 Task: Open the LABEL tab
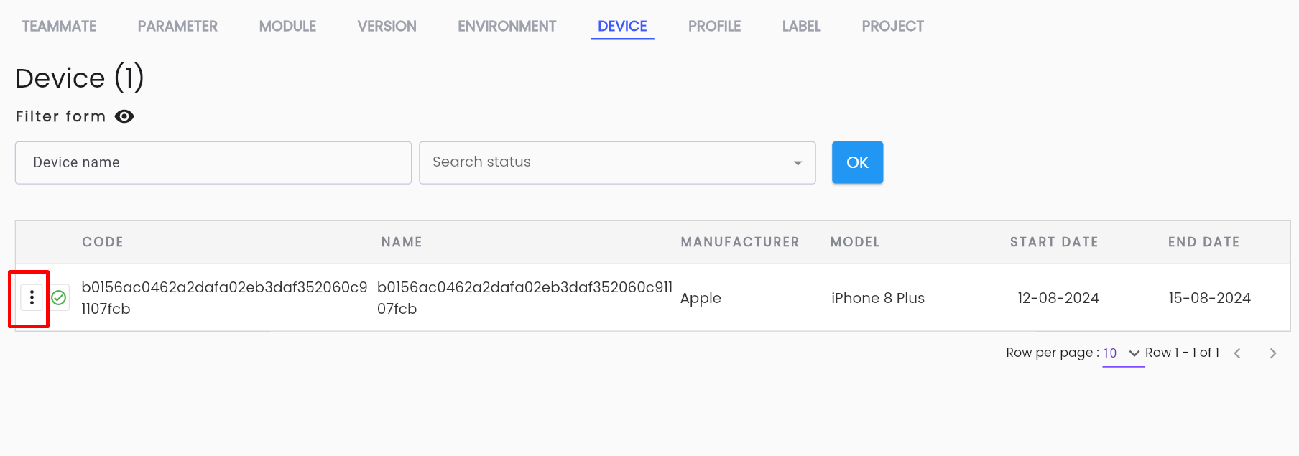pyautogui.click(x=801, y=27)
